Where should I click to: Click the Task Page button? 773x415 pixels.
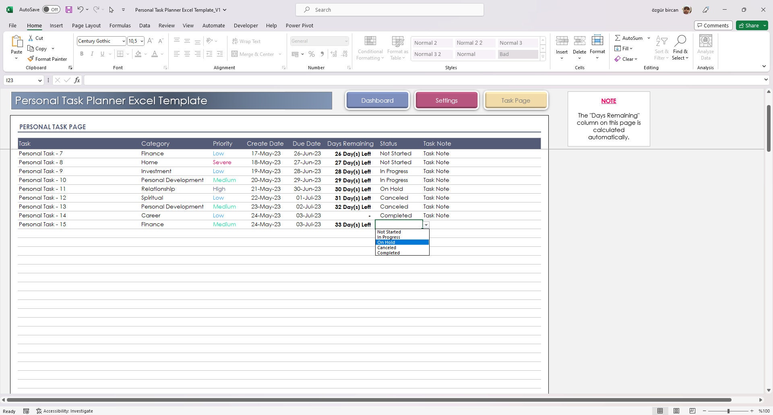pyautogui.click(x=516, y=101)
